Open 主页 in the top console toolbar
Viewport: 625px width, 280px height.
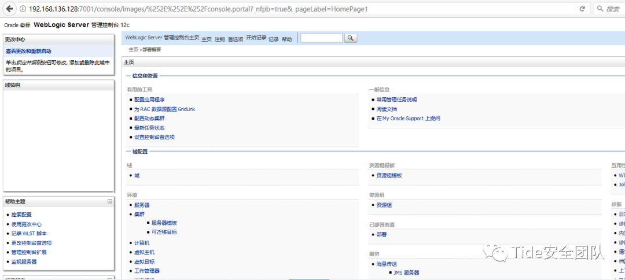coord(207,39)
